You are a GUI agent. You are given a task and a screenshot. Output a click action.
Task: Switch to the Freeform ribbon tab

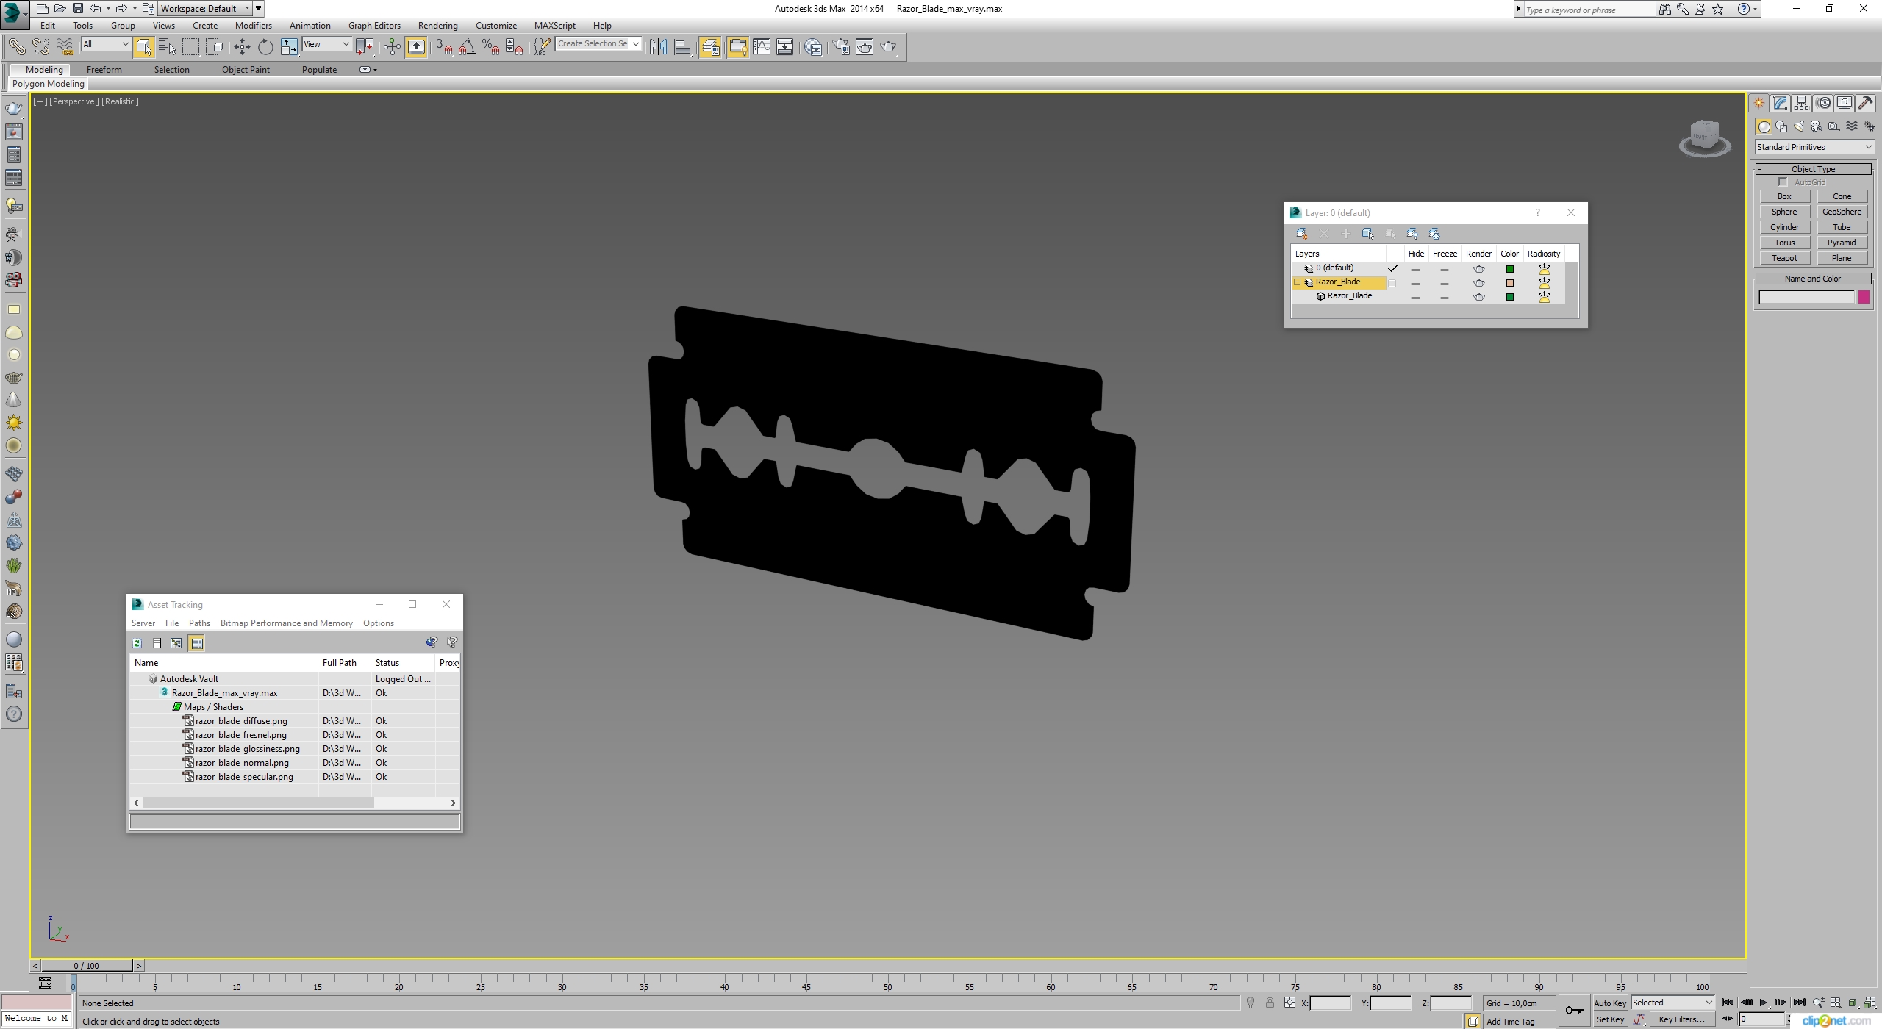[x=104, y=70]
